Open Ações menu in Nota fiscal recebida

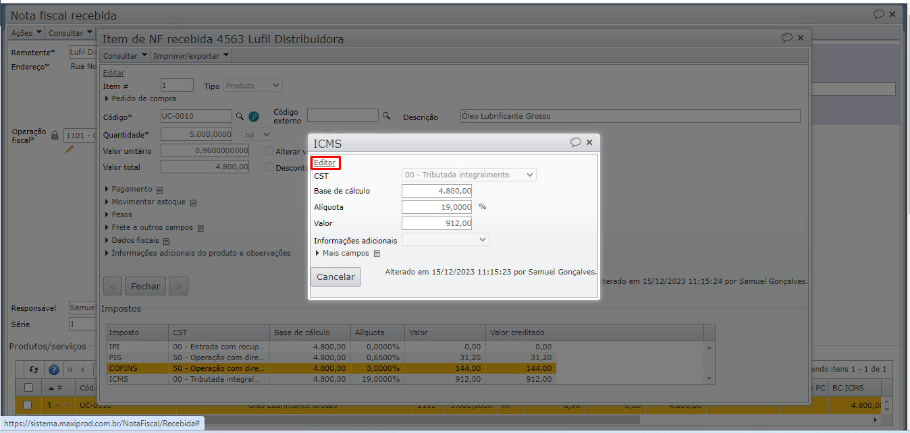(x=27, y=32)
